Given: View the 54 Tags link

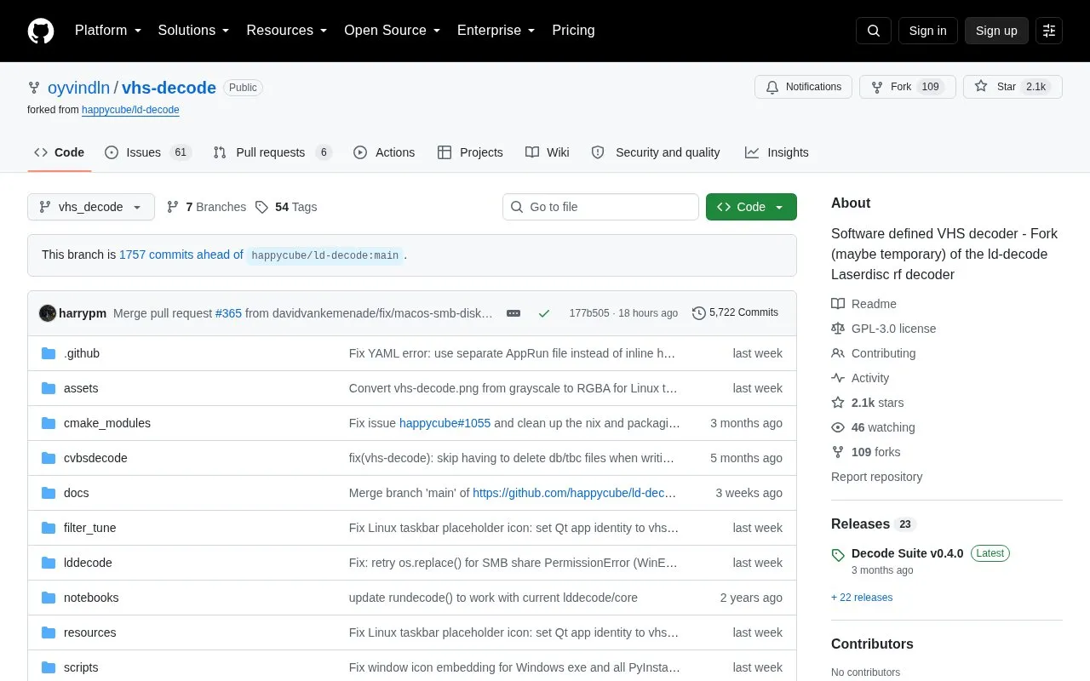Looking at the screenshot, I should [286, 207].
